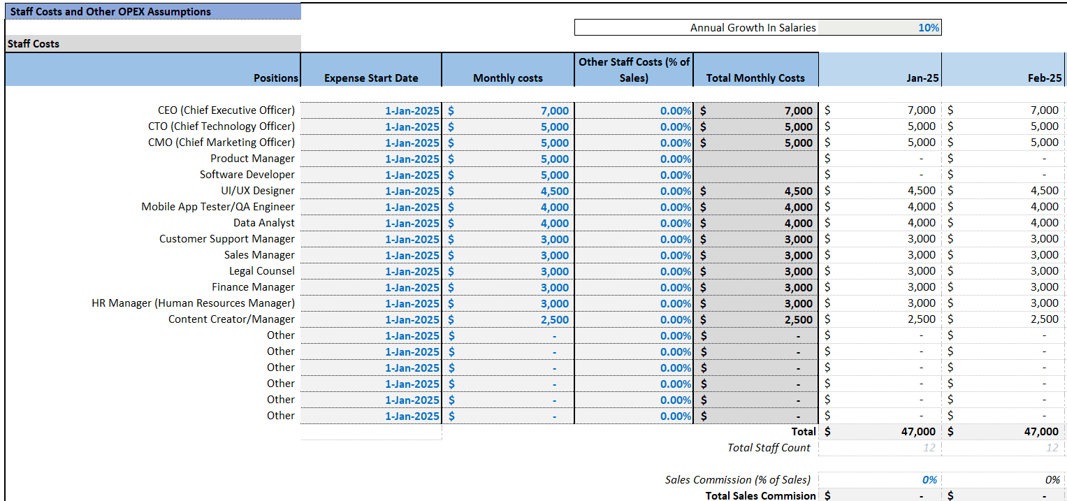
Task: Click the Staff Costs and Other OPEX Assumptions title
Action: 110,11
